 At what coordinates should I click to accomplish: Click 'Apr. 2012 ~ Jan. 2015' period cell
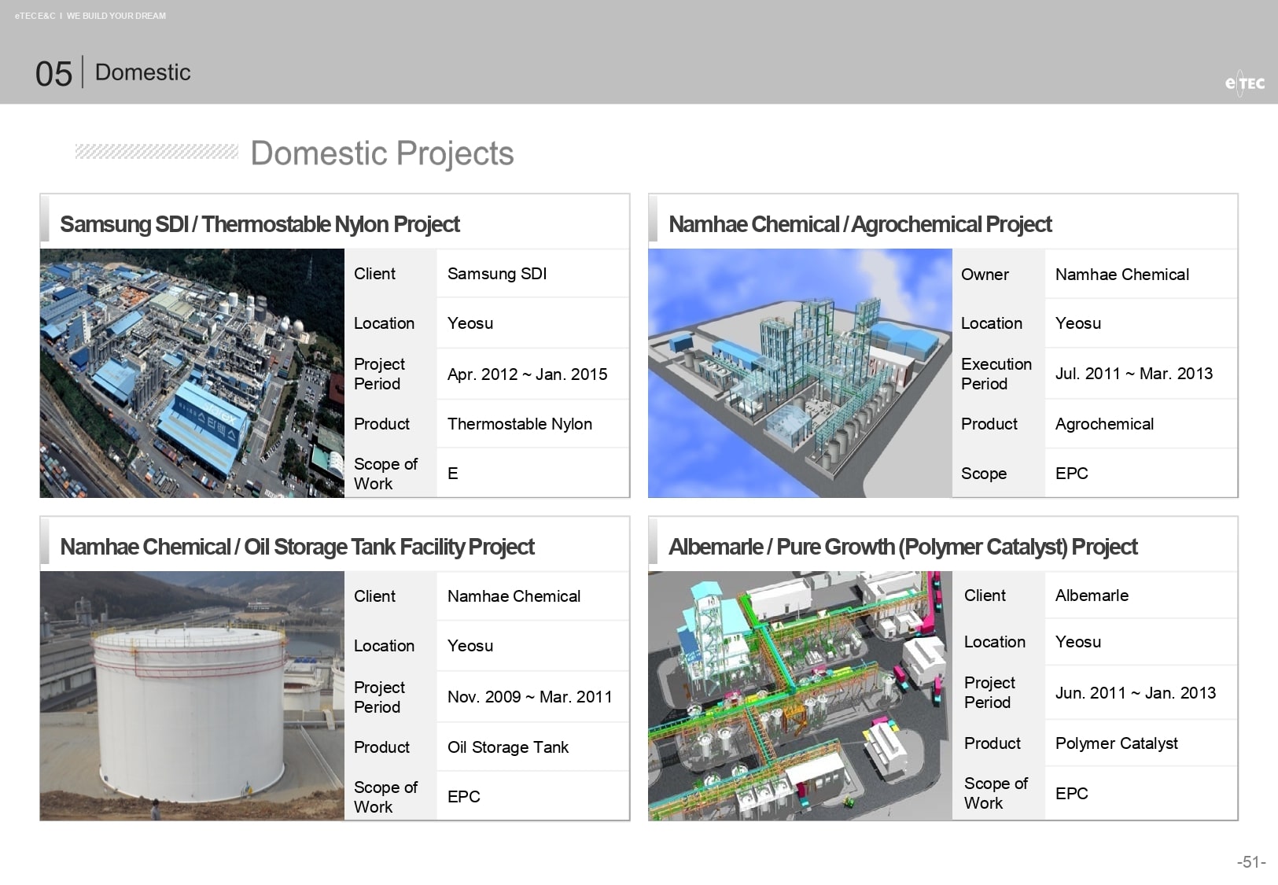pos(527,374)
